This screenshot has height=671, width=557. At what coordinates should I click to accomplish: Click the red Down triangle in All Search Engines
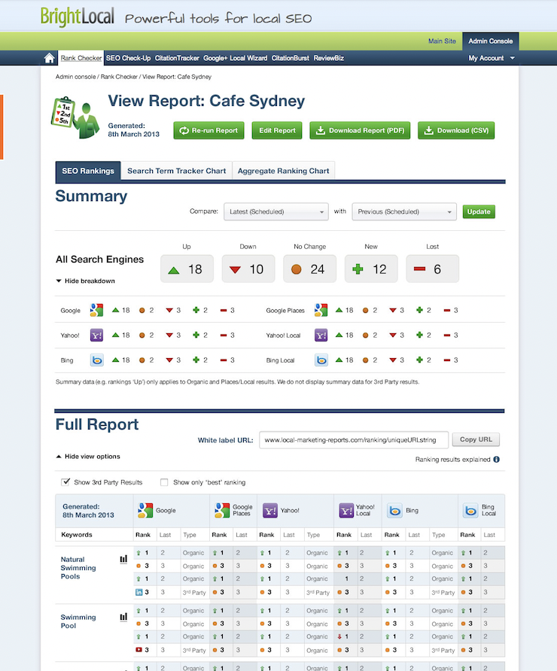pyautogui.click(x=235, y=269)
